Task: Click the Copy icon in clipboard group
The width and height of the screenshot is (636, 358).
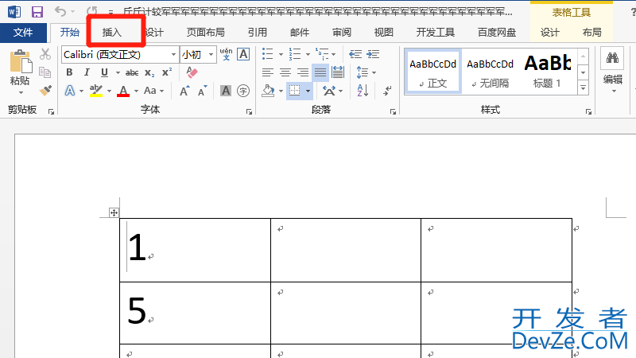Action: pyautogui.click(x=45, y=72)
